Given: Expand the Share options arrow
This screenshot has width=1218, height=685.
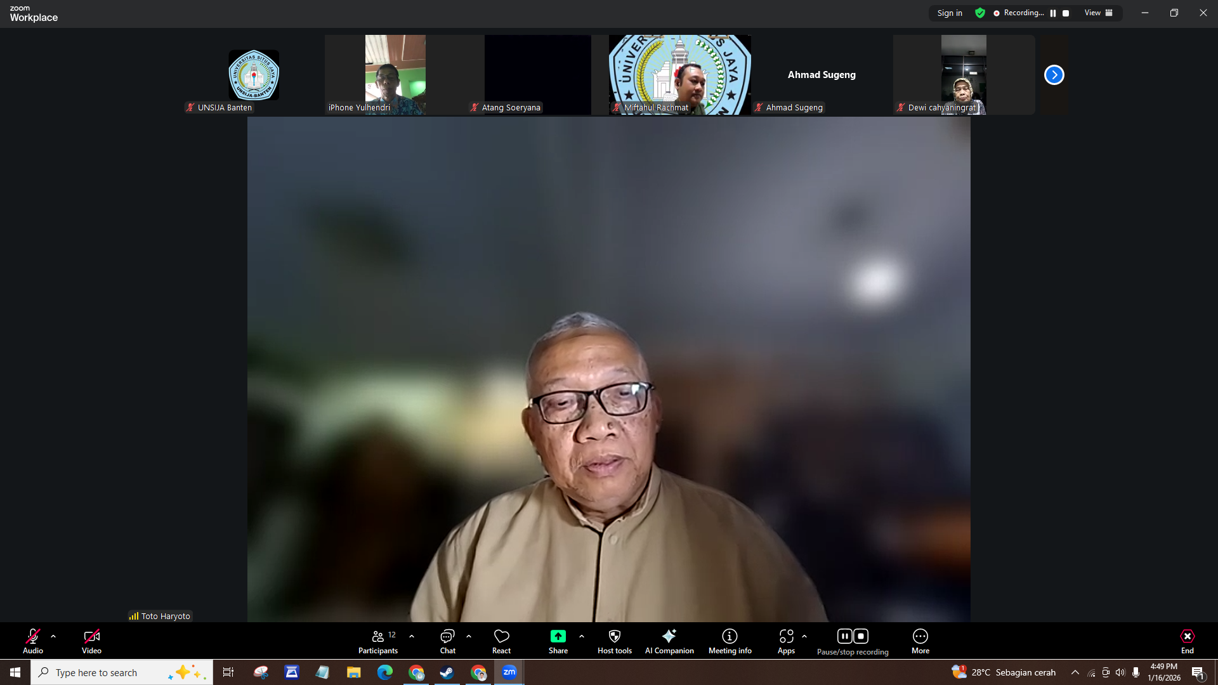Looking at the screenshot, I should (x=582, y=636).
